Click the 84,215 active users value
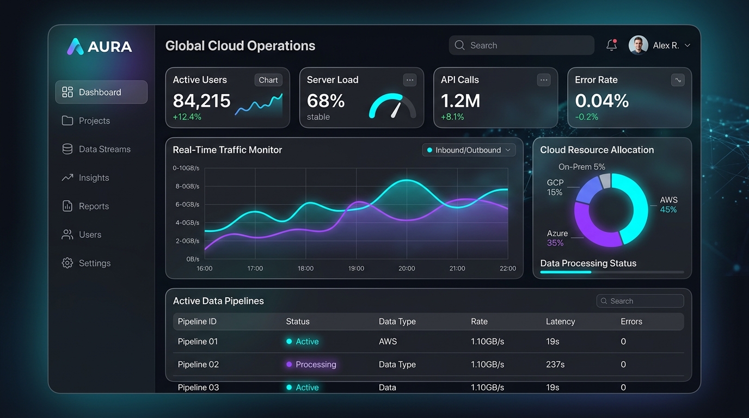The height and width of the screenshot is (418, 749). click(201, 101)
